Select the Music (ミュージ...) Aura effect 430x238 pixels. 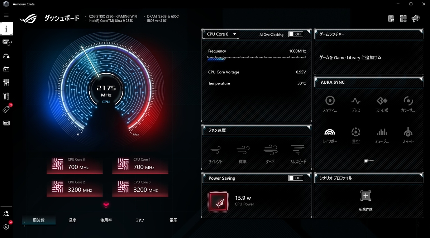coord(382,135)
